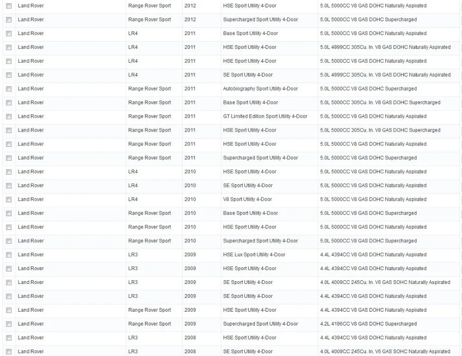Click year '2011' in Autobiography row

[x=190, y=89]
